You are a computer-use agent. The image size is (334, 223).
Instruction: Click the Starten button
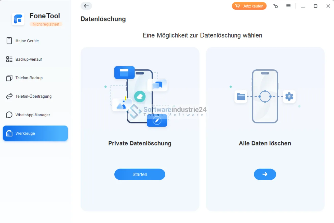140,174
